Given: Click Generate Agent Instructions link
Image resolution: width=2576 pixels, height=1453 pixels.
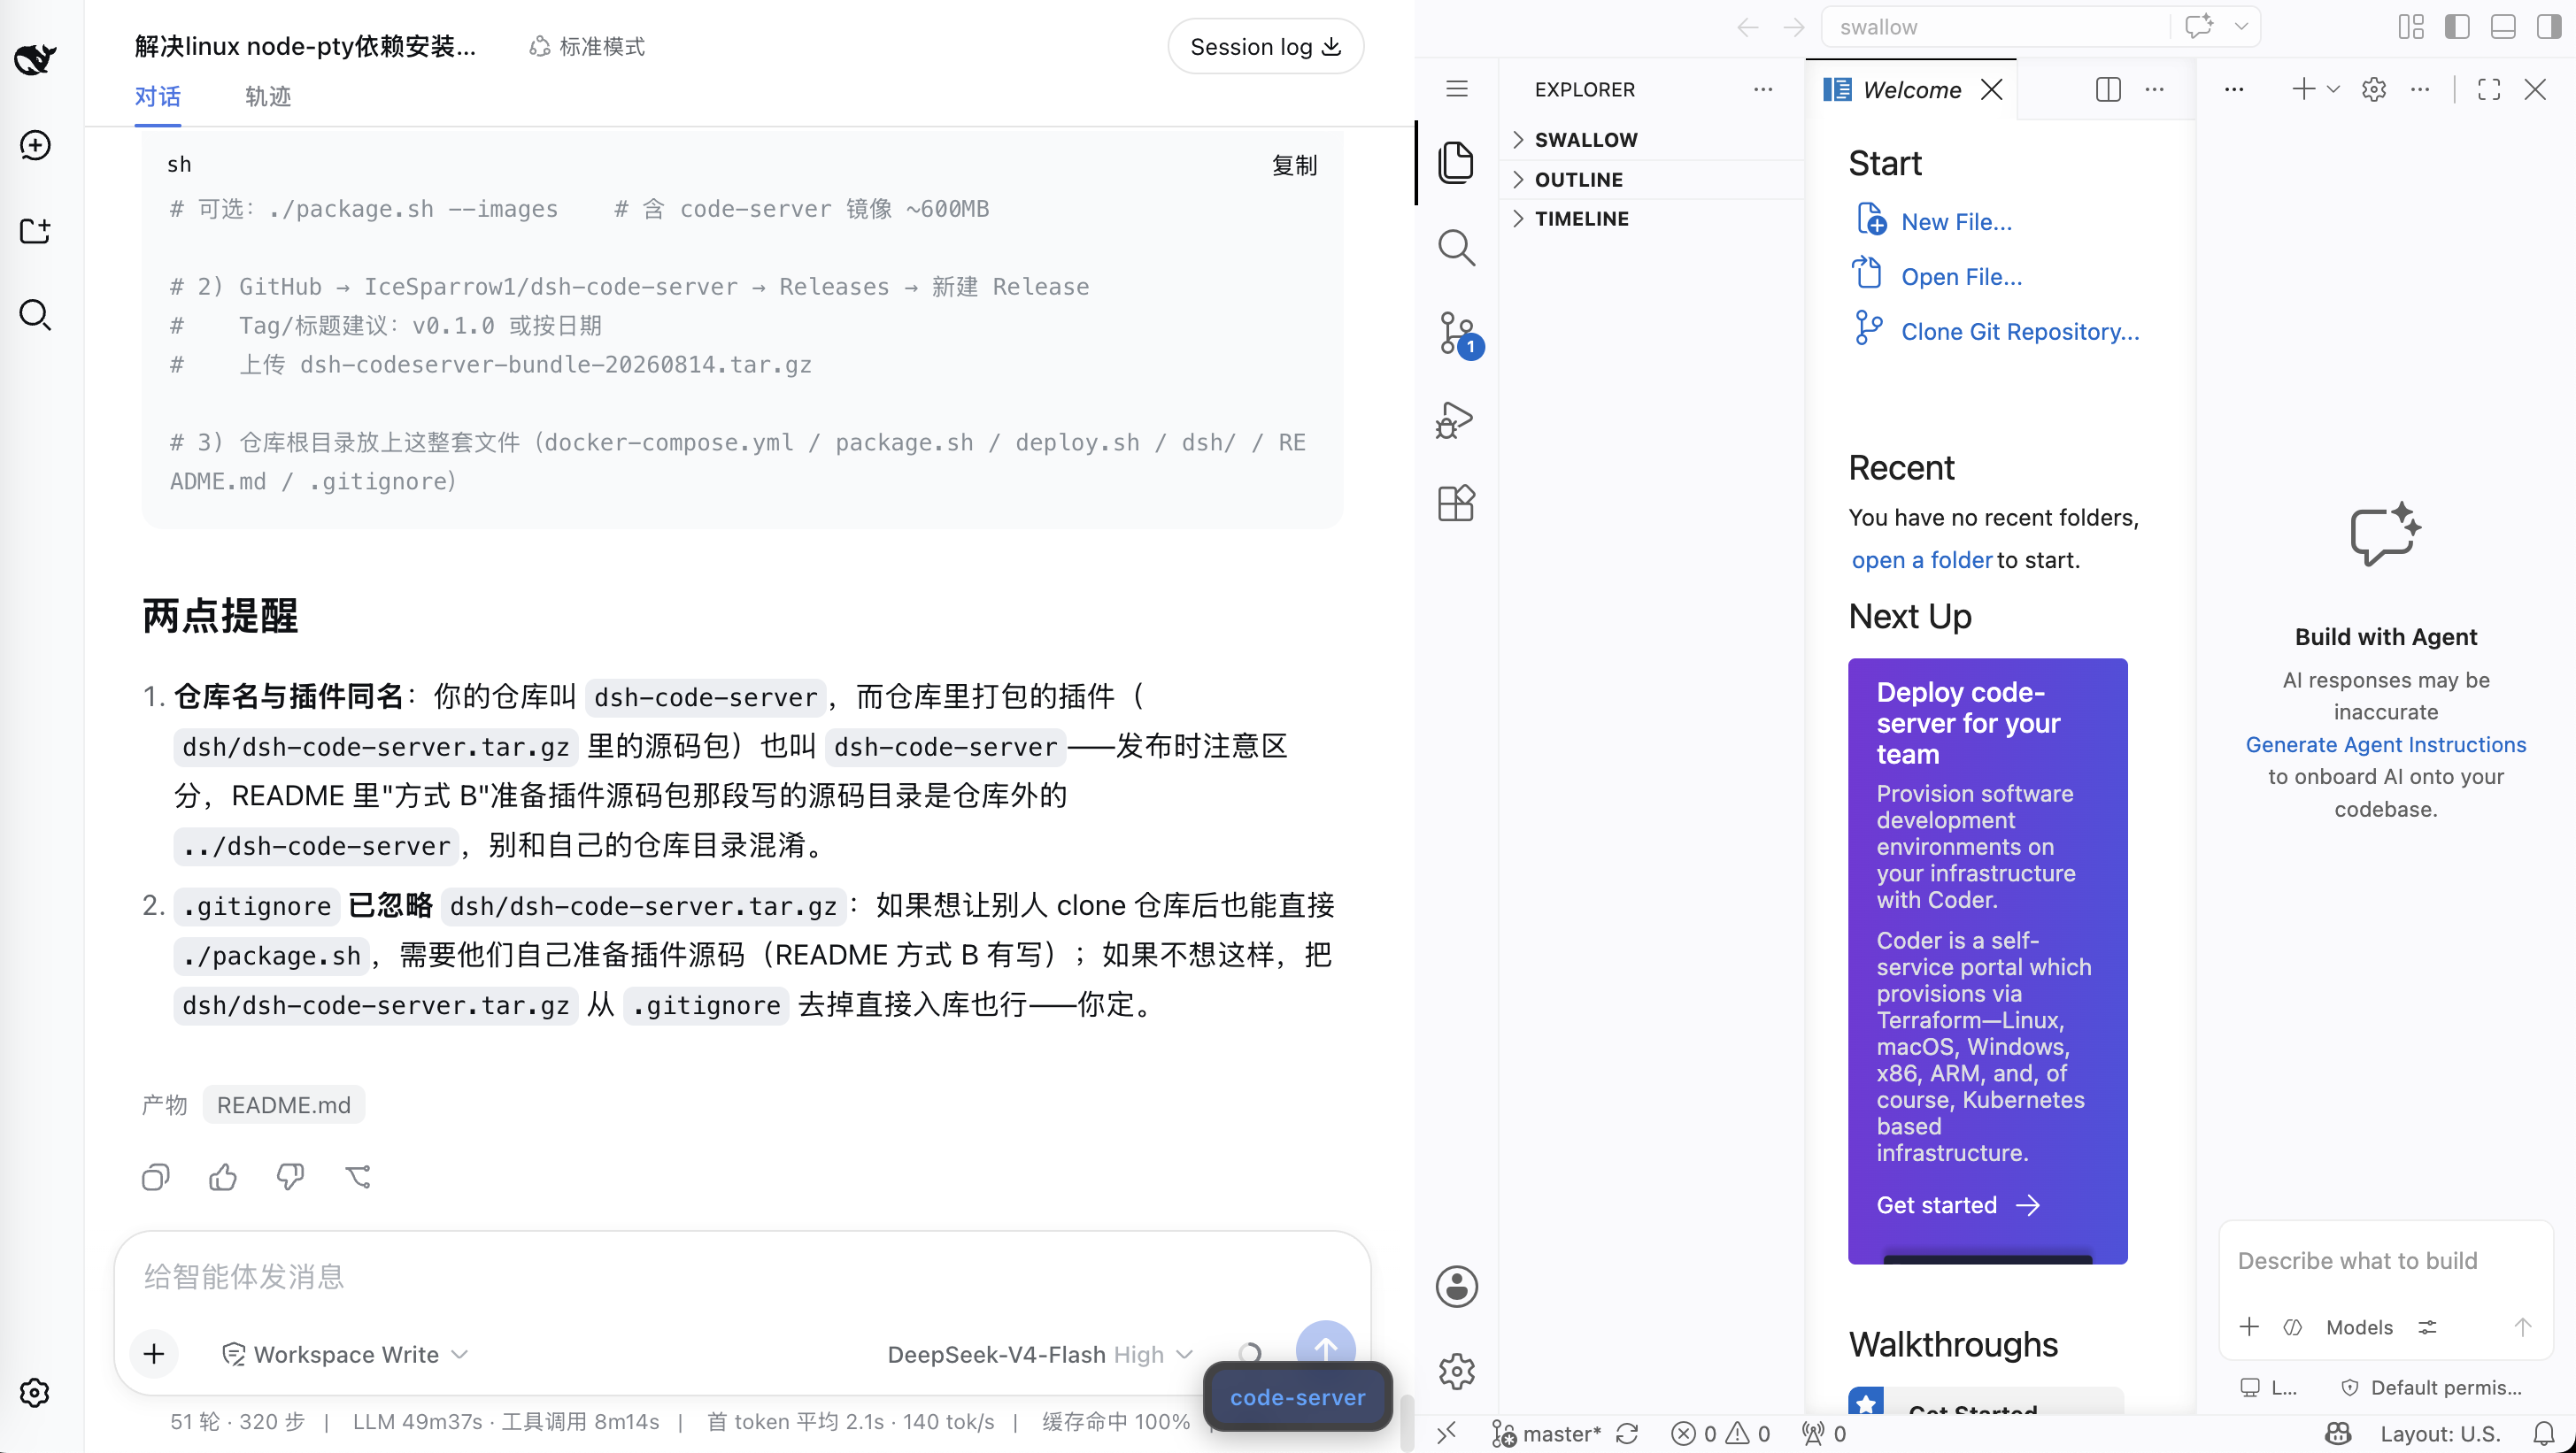Looking at the screenshot, I should pos(2385,744).
